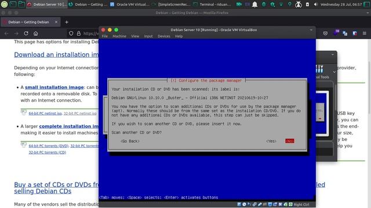The height and width of the screenshot is (208, 371).
Task: Reload the page in Firefox
Action: point(26,34)
